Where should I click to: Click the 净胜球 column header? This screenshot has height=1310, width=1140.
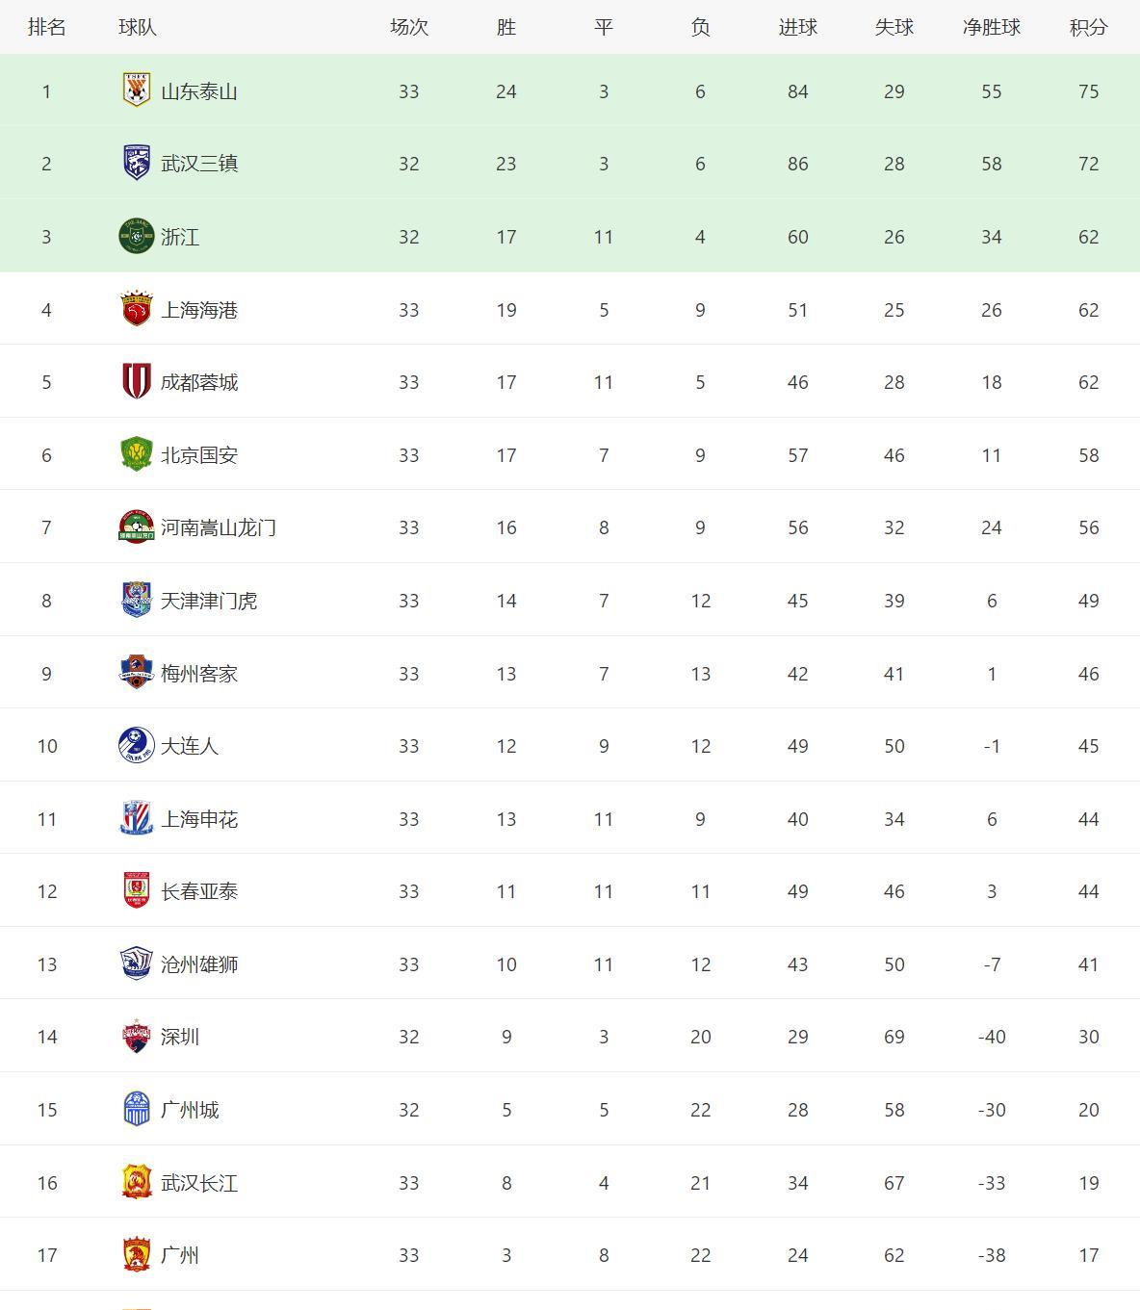(x=991, y=27)
